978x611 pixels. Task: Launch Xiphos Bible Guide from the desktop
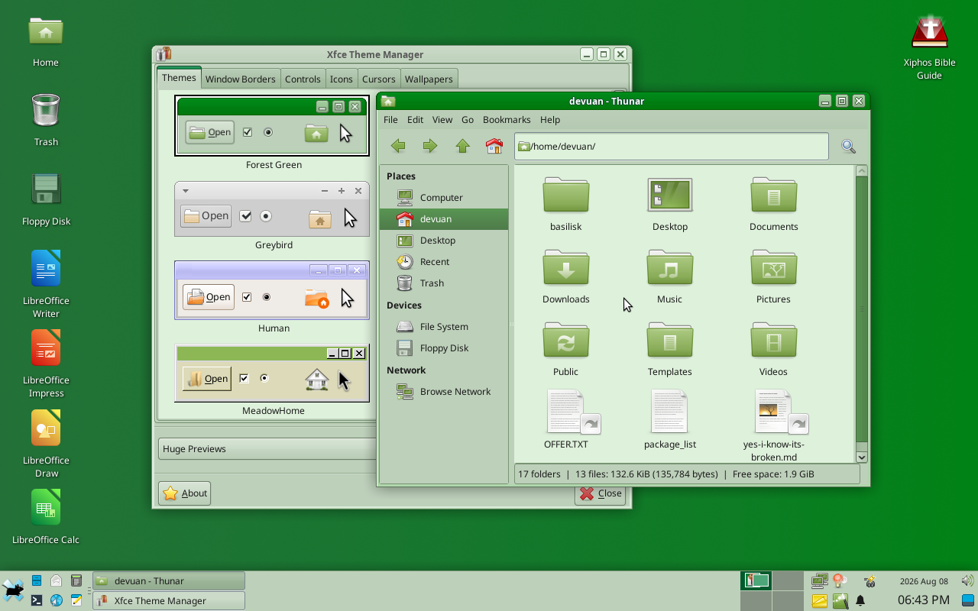point(929,47)
